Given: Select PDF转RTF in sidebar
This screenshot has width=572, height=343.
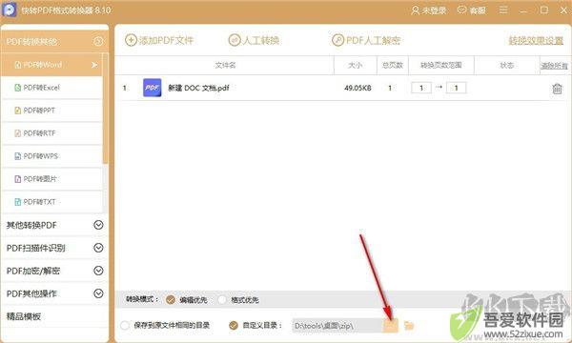Looking at the screenshot, I should 51,133.
